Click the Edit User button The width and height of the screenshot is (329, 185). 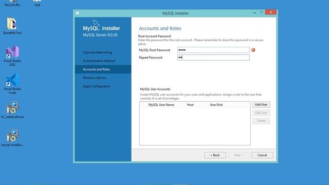point(261,113)
